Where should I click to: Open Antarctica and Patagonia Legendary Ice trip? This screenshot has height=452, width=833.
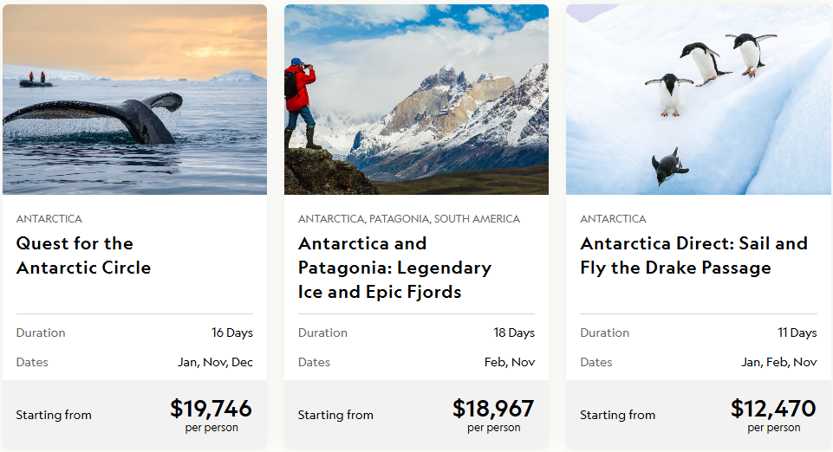click(x=394, y=268)
